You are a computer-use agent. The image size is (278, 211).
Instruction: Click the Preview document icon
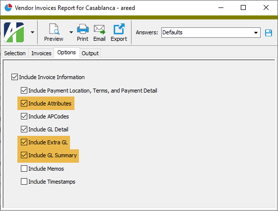[54, 29]
